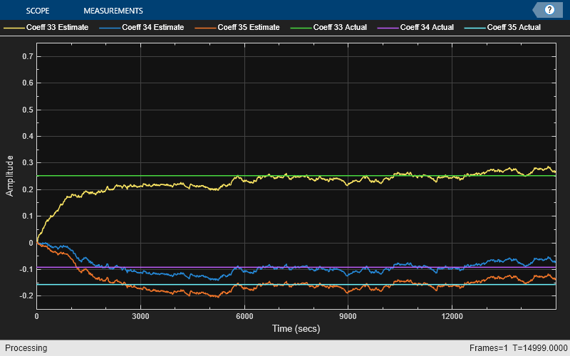Expand the quick access arrow beside help
This screenshot has height=356, width=570.
pyautogui.click(x=537, y=10)
